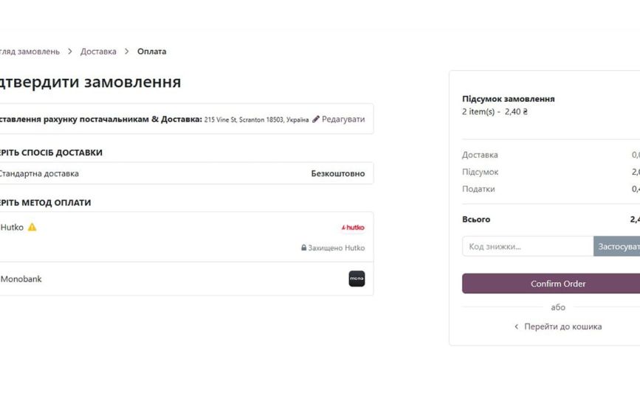Viewport: 640px width, 398px height.
Task: Click the pencil edit icon beside the address
Action: (x=316, y=119)
